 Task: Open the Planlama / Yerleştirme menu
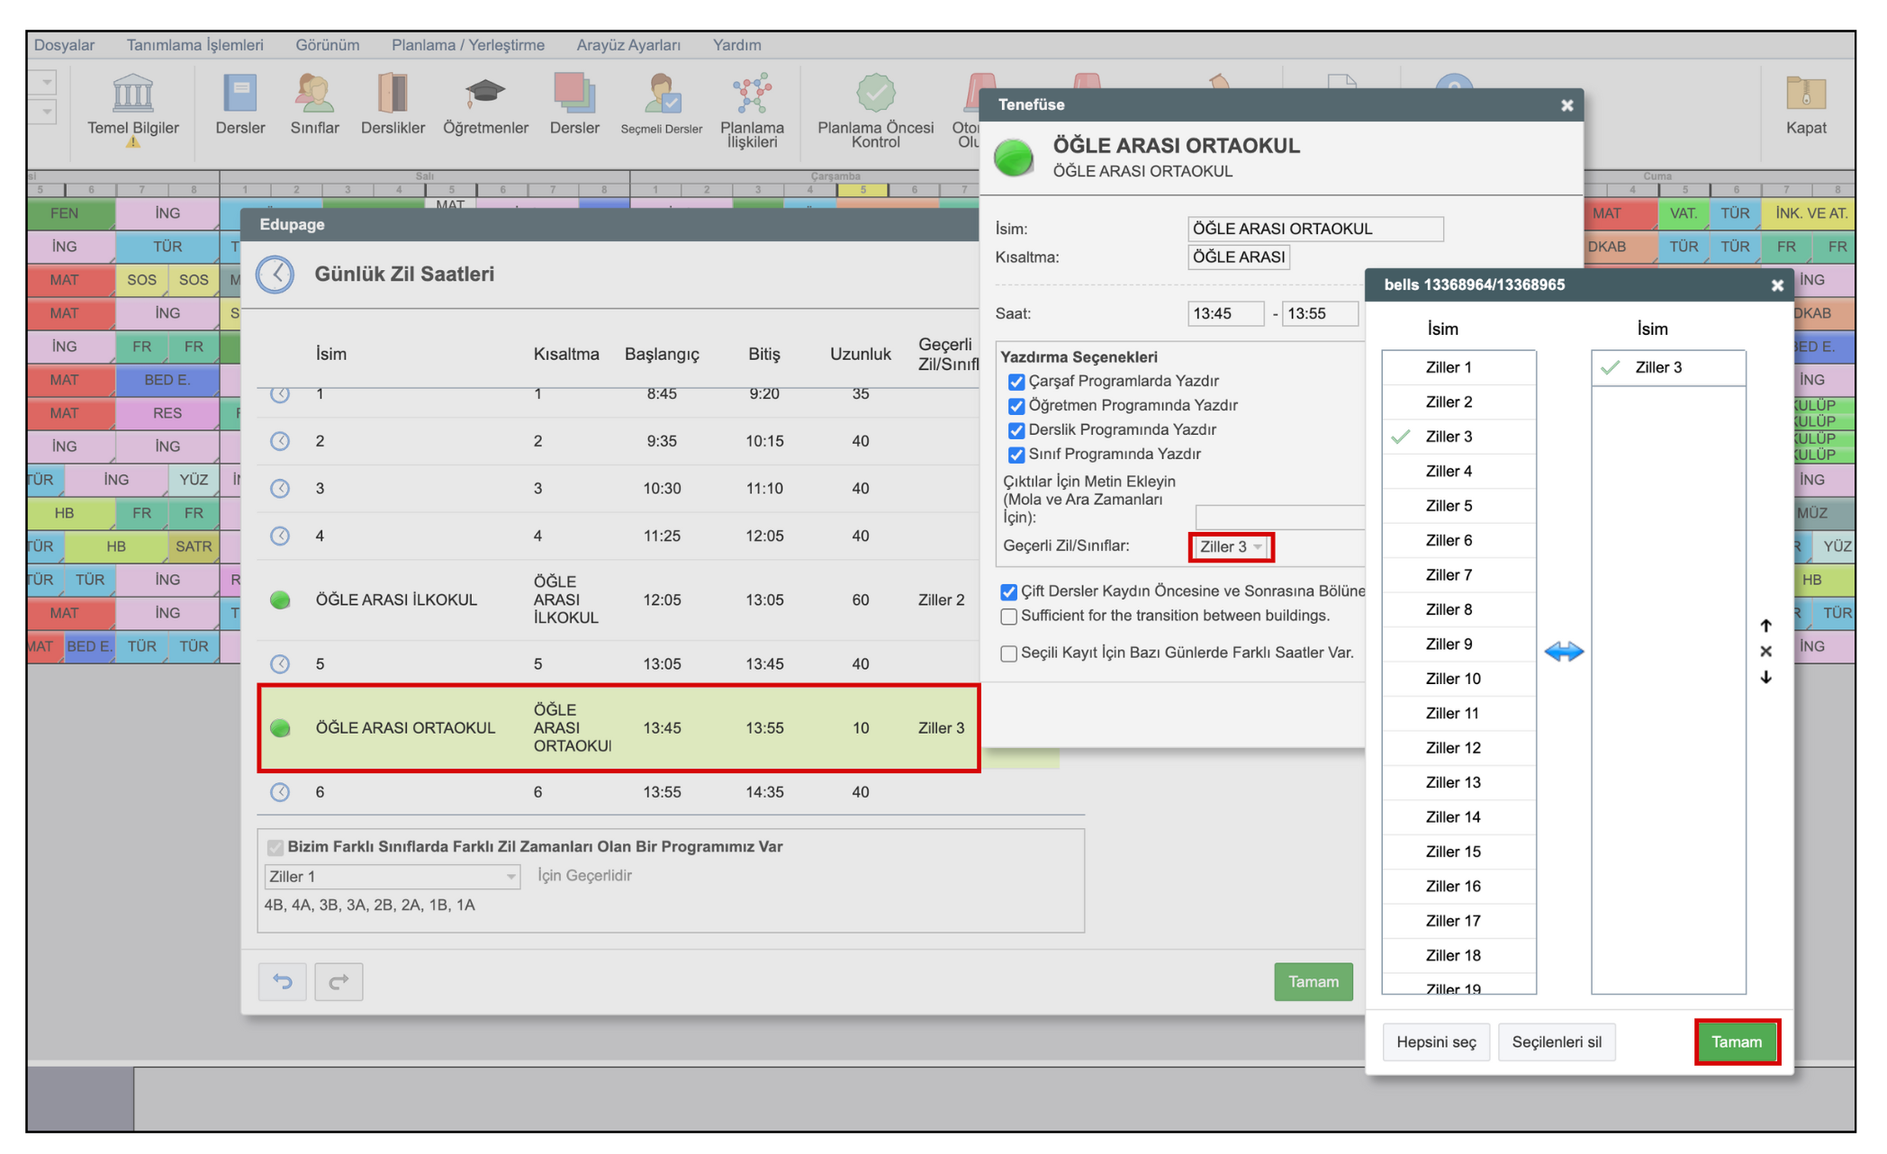(x=467, y=45)
